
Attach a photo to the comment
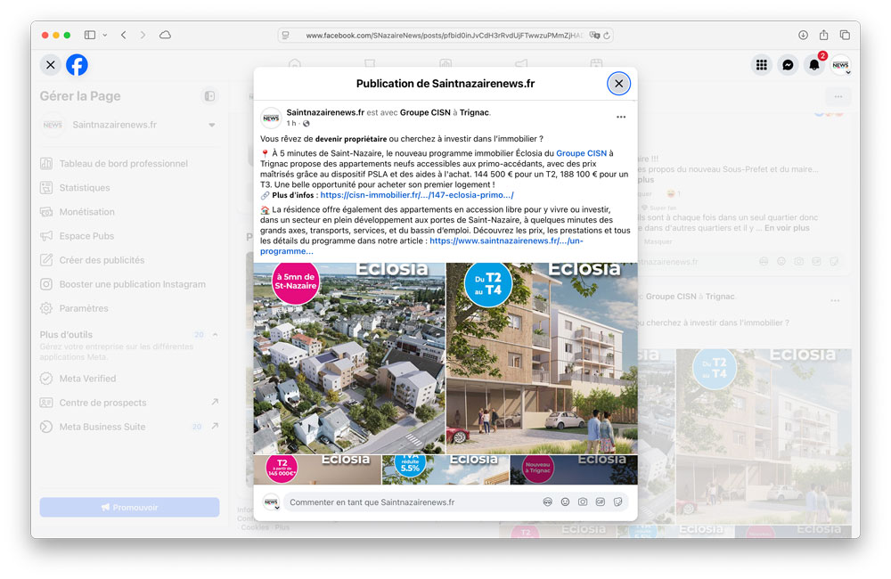point(583,502)
